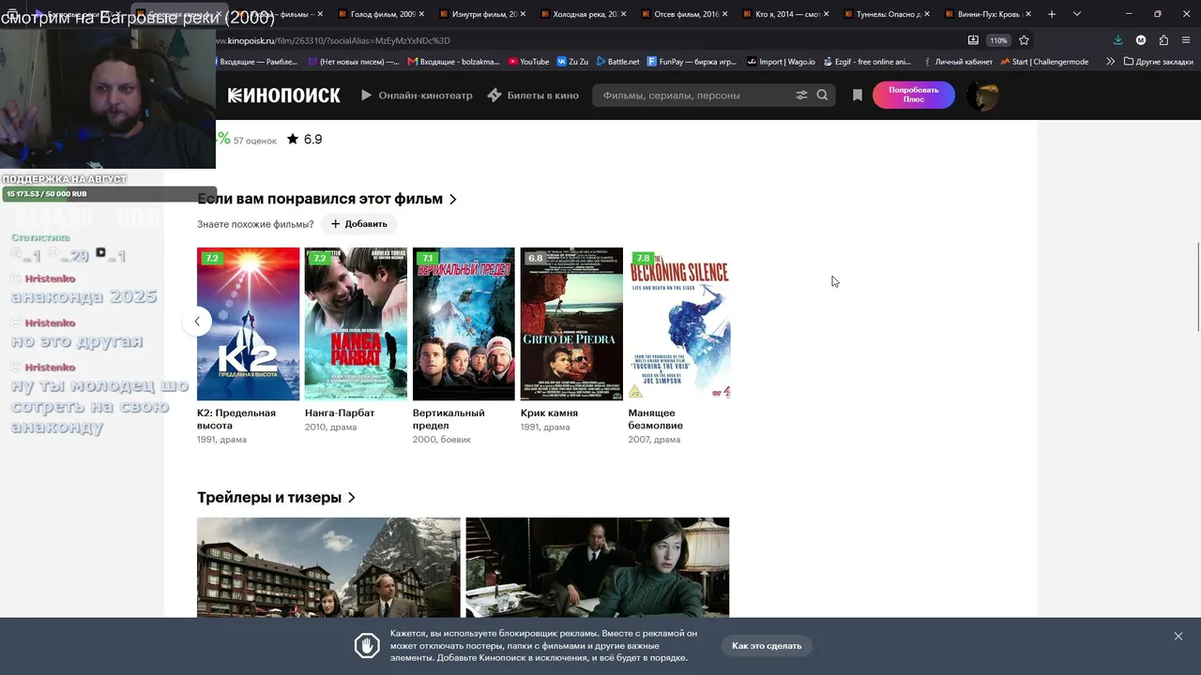The image size is (1201, 675).
Task: Open the 'Вертикальный предел' title link
Action: [x=448, y=419]
